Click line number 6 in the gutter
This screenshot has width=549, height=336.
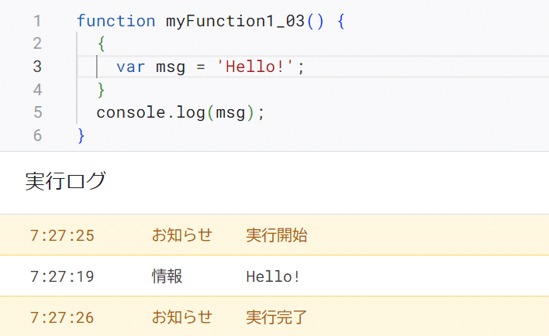pyautogui.click(x=37, y=135)
